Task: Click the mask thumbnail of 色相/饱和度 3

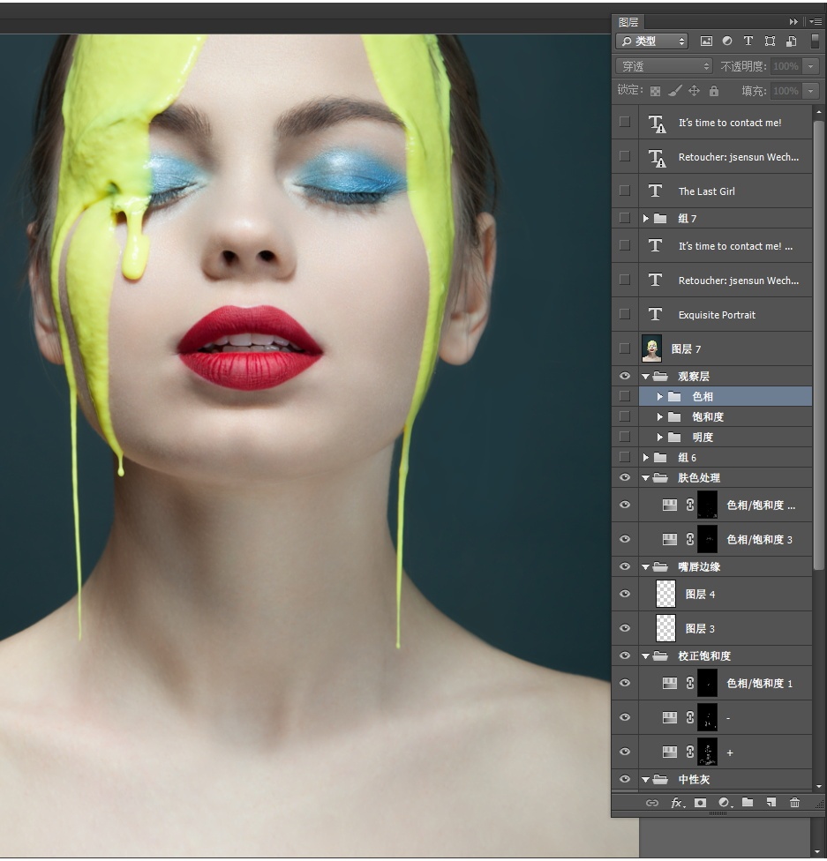Action: point(707,539)
